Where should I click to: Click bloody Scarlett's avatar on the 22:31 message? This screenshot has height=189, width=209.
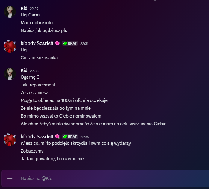(x=10, y=46)
